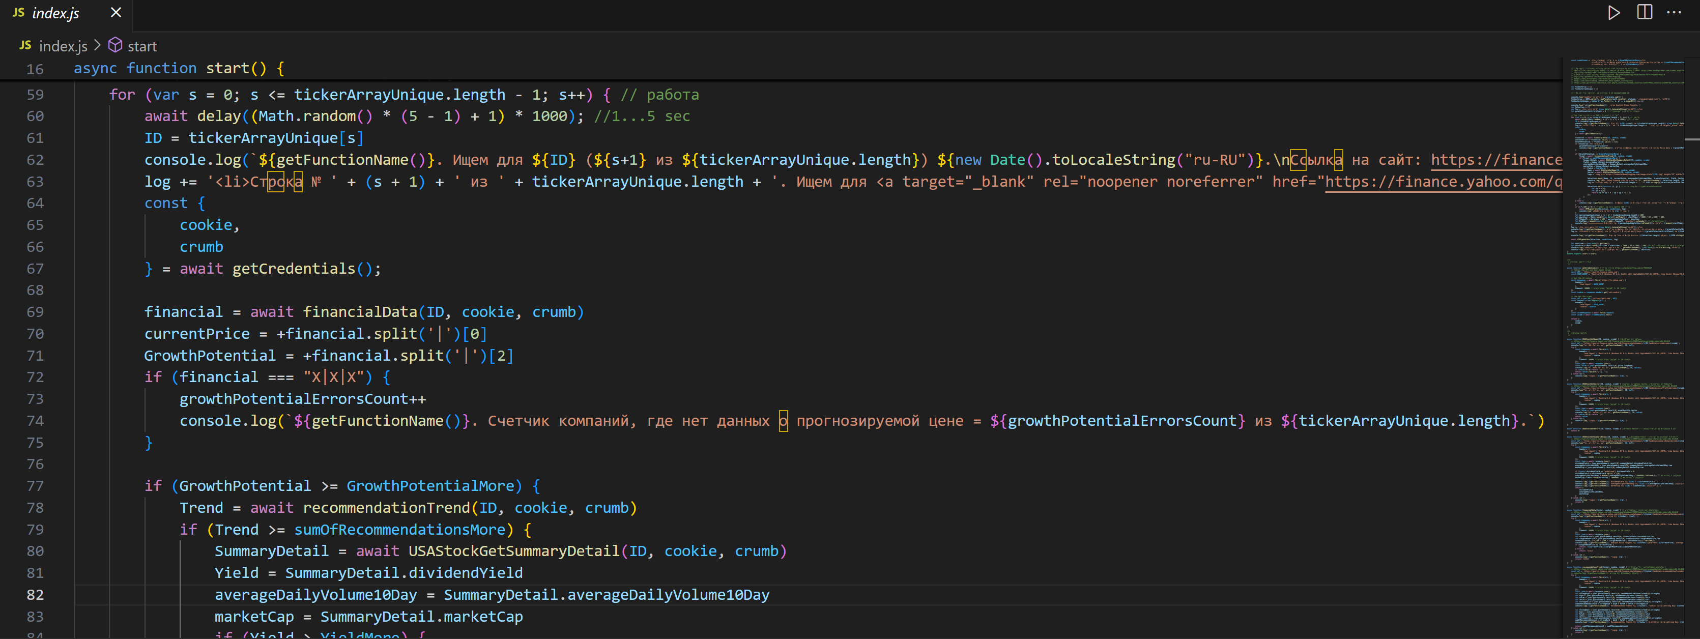Open the finance link on line 62
1700x639 pixels.
click(1495, 160)
